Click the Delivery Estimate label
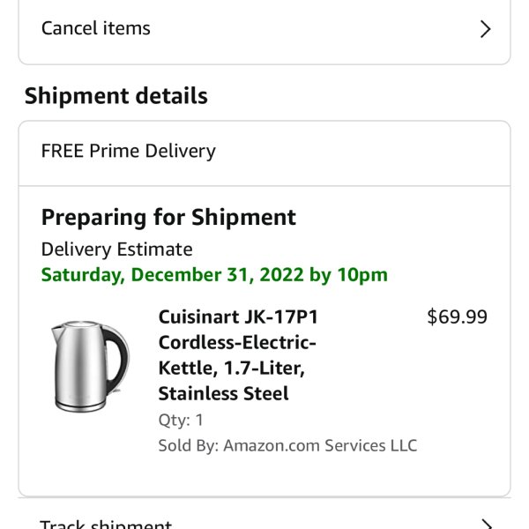Image resolution: width=529 pixels, height=529 pixels. 116,250
